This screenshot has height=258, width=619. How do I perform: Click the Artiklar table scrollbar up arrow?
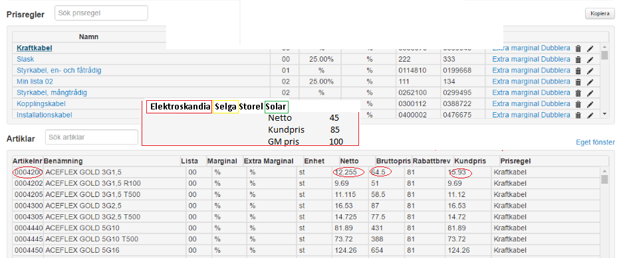pyautogui.click(x=604, y=170)
